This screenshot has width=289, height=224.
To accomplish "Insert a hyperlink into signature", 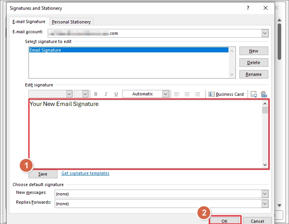I will click(264, 94).
